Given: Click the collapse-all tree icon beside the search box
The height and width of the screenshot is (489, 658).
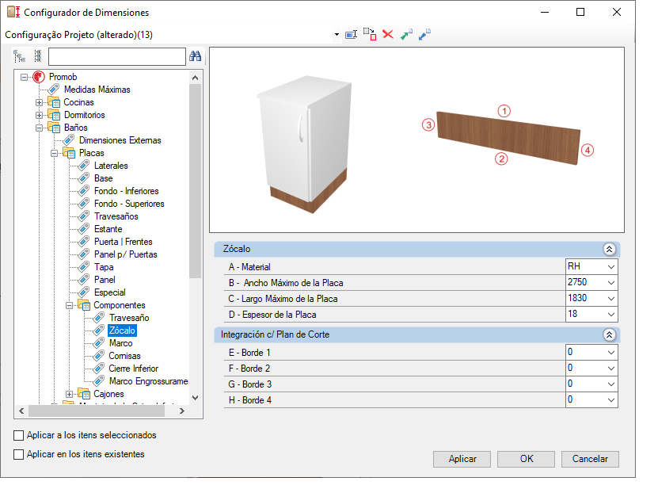Looking at the screenshot, I should 38,55.
